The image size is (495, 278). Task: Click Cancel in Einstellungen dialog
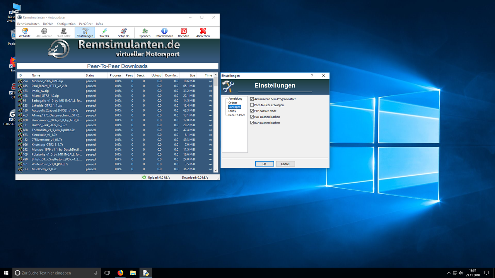point(285,164)
